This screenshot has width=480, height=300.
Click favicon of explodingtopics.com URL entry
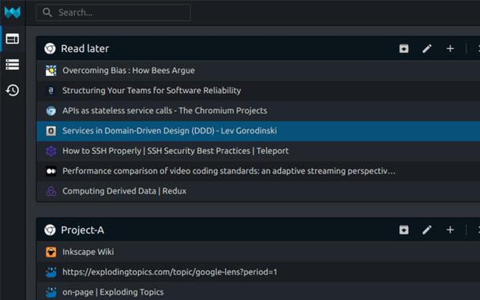coord(51,272)
